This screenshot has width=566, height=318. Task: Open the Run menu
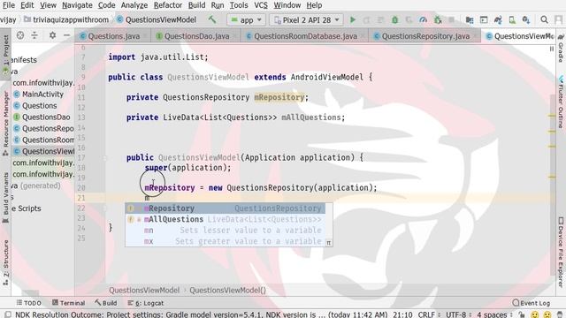coord(218,5)
